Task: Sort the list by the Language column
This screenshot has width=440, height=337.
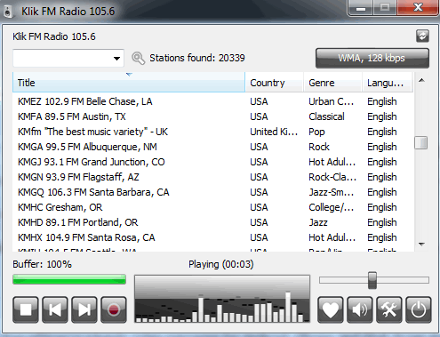Action: pyautogui.click(x=388, y=83)
